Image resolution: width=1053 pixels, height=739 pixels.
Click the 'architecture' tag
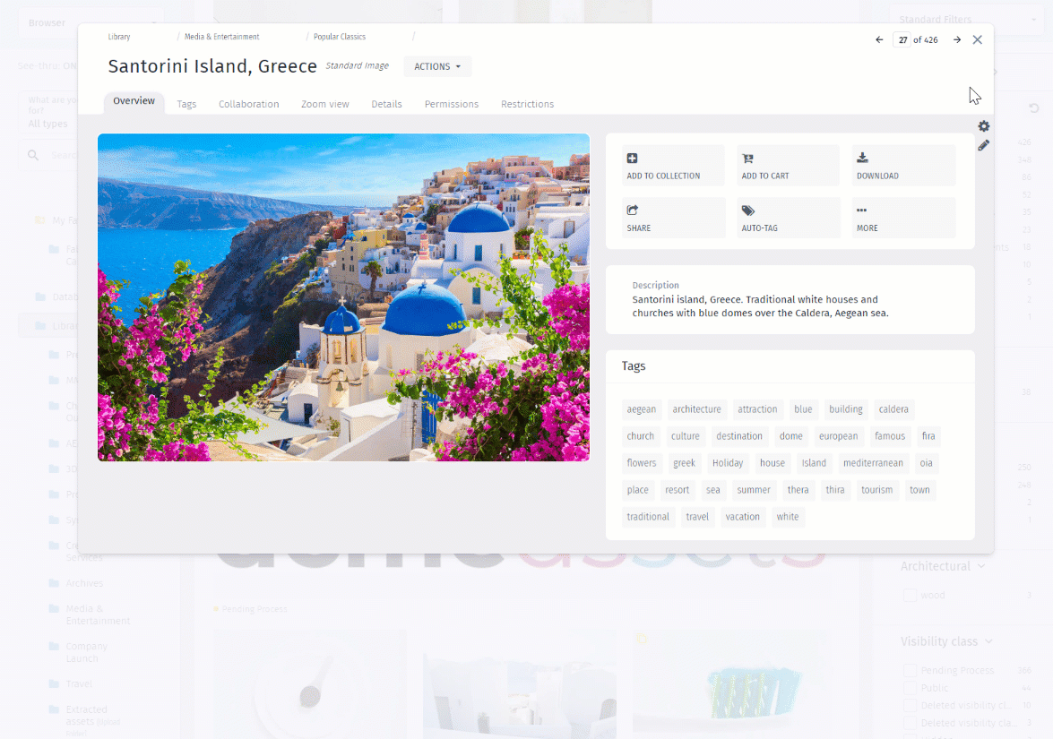(x=696, y=409)
